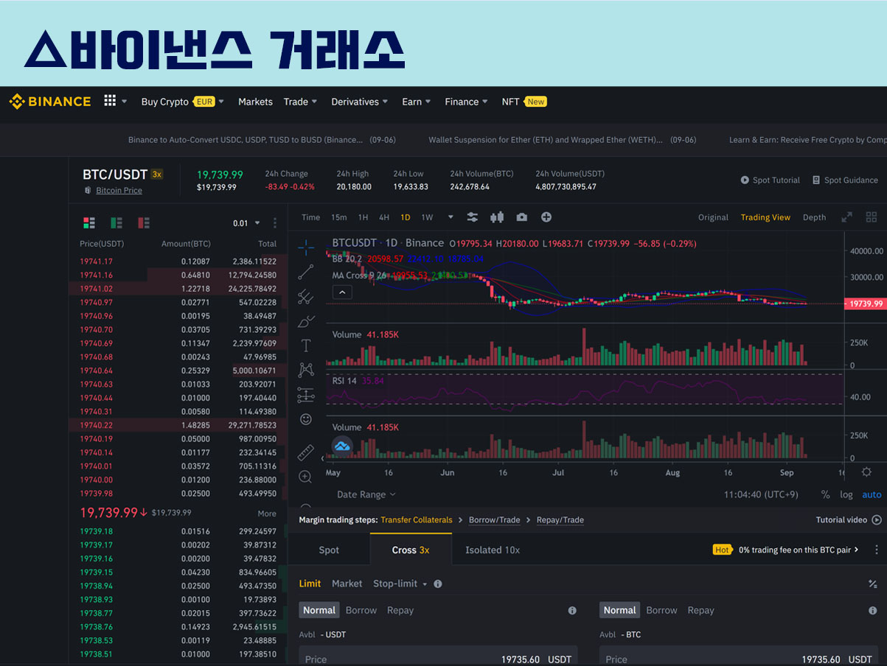Viewport: 887px width, 666px height.
Task: Select the prediction and measurement tool
Action: [x=306, y=395]
